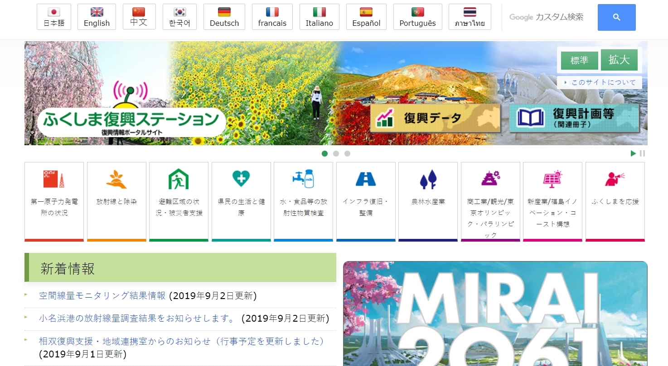Open the 復興計画等 (関連冊子) banner

574,118
